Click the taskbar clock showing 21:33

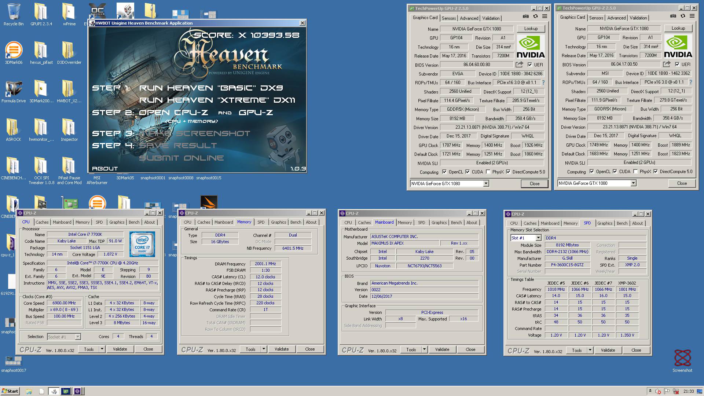coord(689,391)
